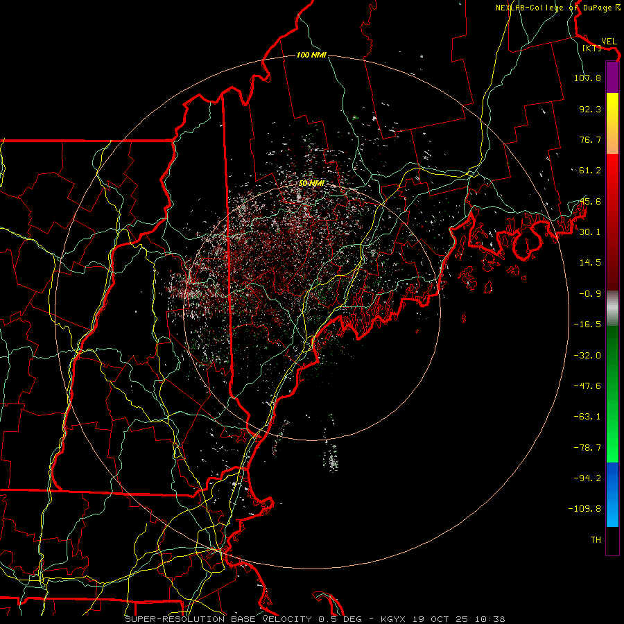
Task: Click the -47.6 velocity scale value
Action: pyautogui.click(x=587, y=386)
